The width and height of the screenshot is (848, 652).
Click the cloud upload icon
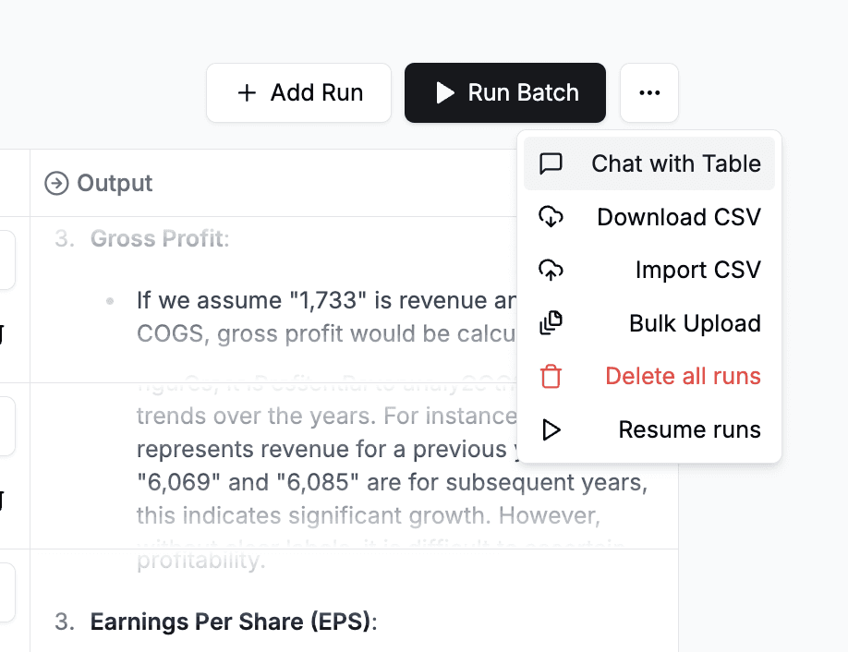coord(551,270)
